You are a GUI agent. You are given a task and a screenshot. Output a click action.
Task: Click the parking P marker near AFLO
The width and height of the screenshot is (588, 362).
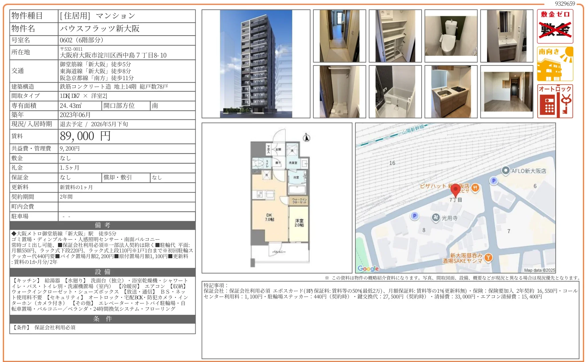point(494,181)
